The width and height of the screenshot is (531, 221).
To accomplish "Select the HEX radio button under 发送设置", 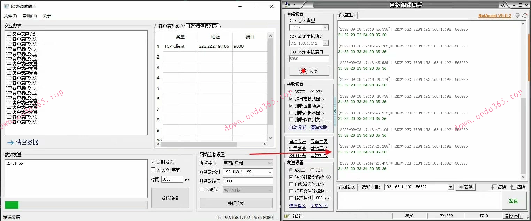I will pos(311,170).
